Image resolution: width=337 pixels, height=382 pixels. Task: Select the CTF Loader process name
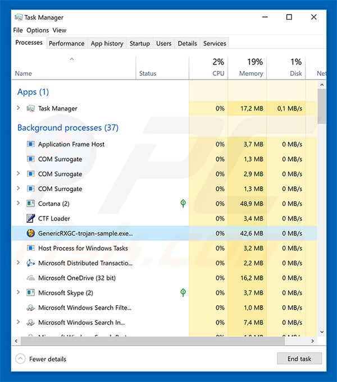tap(54, 219)
